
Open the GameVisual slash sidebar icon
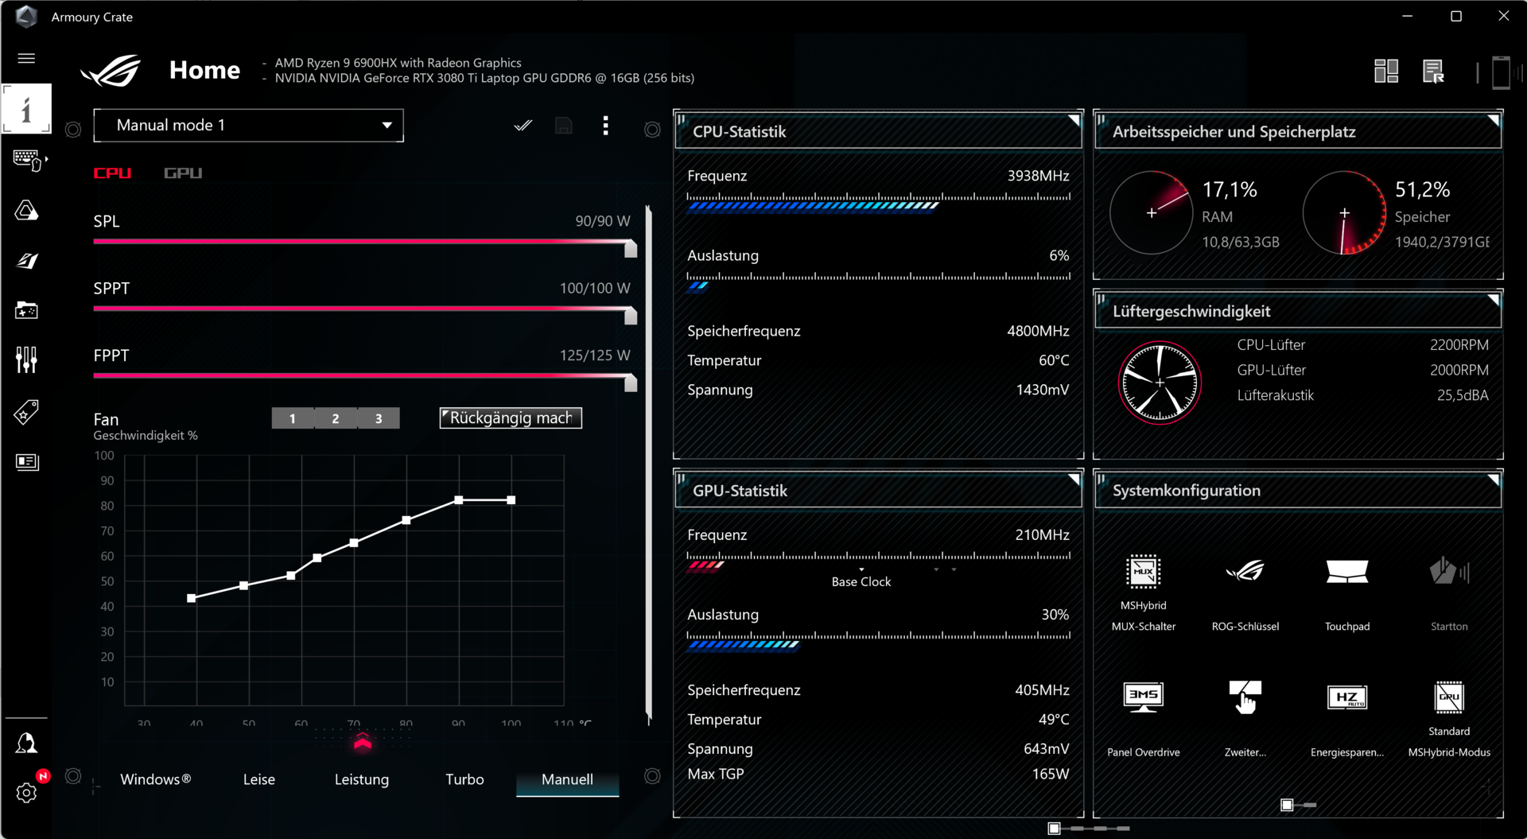(x=26, y=260)
